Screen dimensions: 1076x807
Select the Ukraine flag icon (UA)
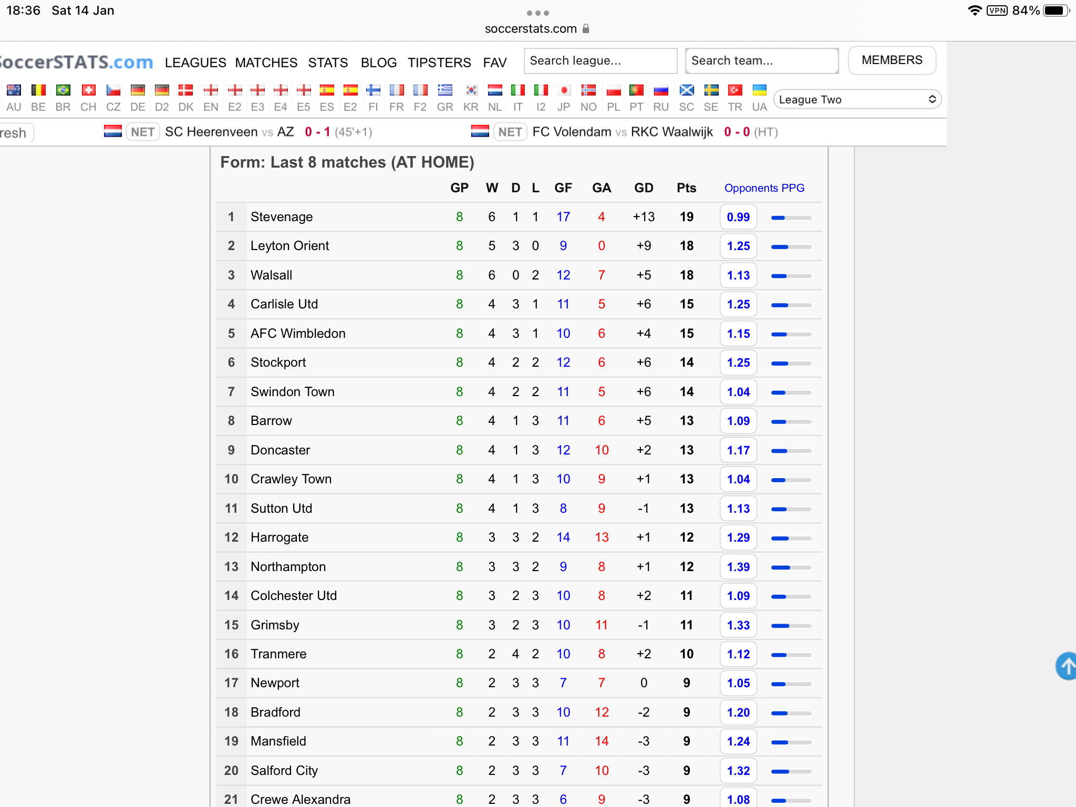pyautogui.click(x=759, y=90)
